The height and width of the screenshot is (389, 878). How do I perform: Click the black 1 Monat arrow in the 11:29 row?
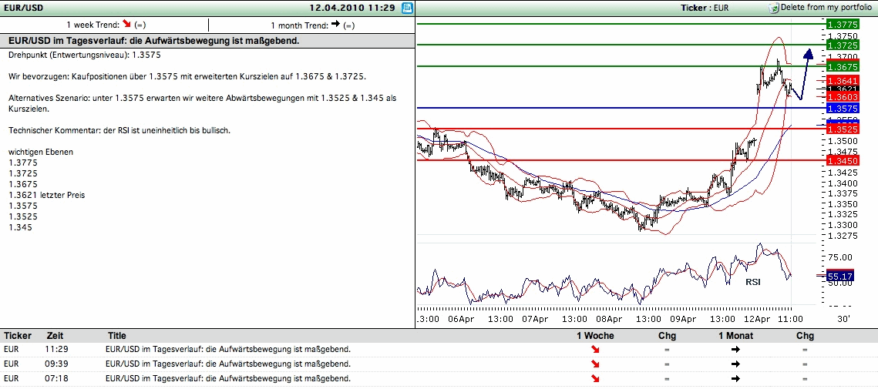(x=735, y=349)
